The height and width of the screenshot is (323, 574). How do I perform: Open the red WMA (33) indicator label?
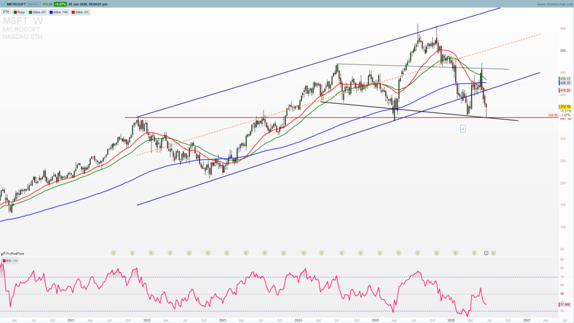click(80, 12)
